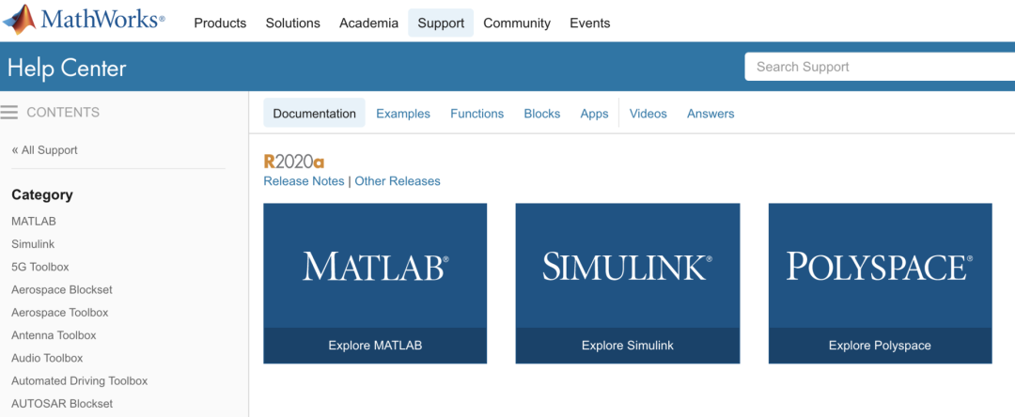This screenshot has width=1015, height=417.
Task: Click the Search Support input field
Action: (879, 67)
